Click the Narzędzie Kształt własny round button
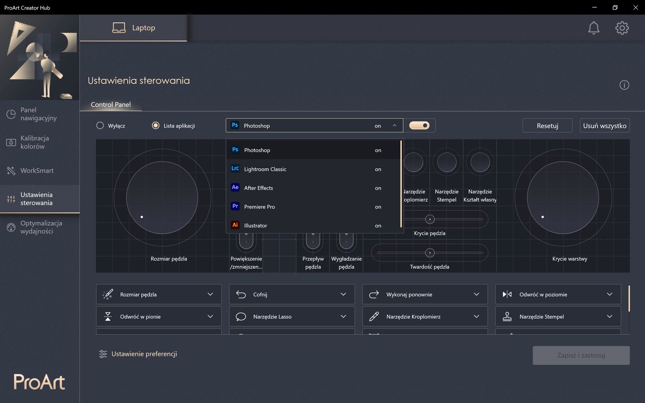The height and width of the screenshot is (403, 645). pyautogui.click(x=480, y=162)
